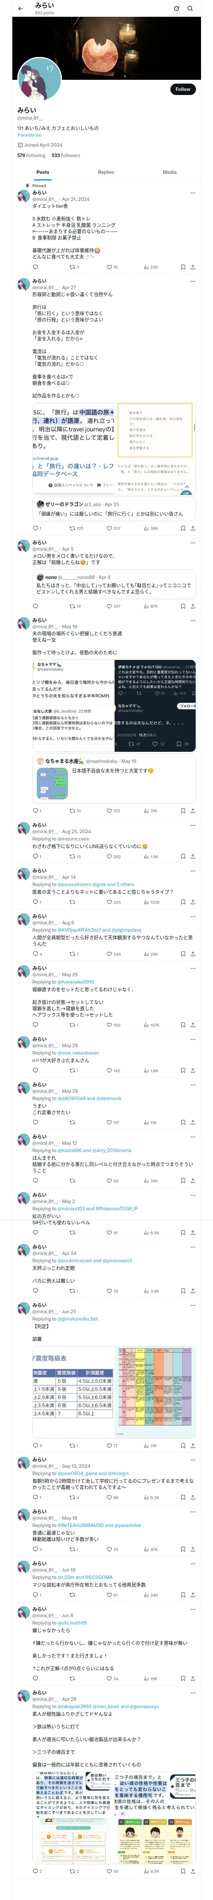Image resolution: width=213 pixels, height=1900 pixels.
Task: Open the more menu on the Apr 27 post
Action: click(192, 281)
